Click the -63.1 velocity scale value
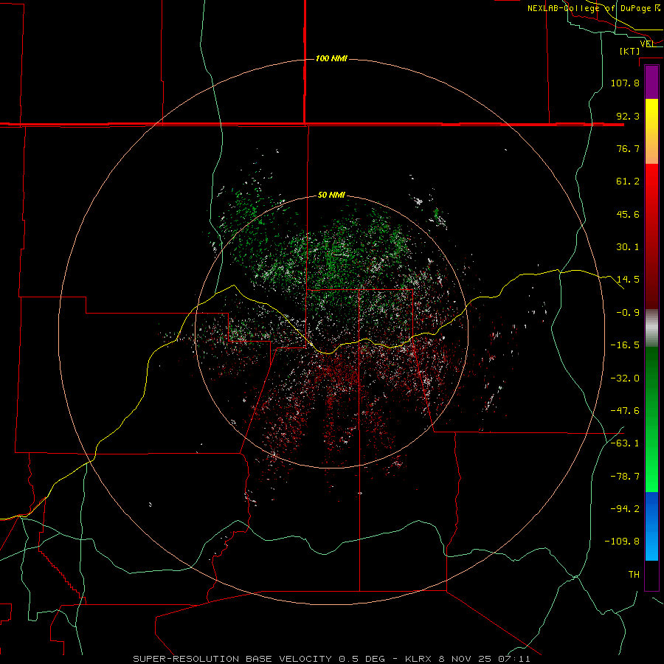The width and height of the screenshot is (664, 664). pos(625,443)
